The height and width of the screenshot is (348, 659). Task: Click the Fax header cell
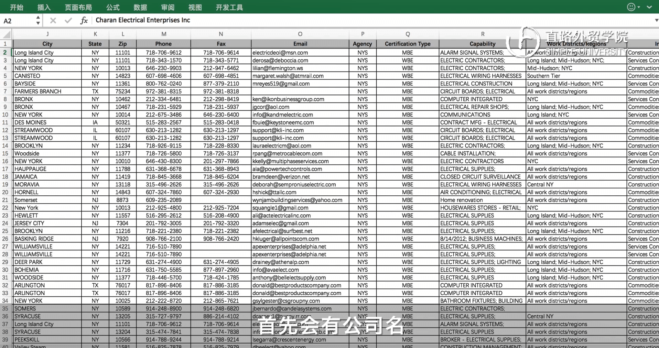[221, 44]
